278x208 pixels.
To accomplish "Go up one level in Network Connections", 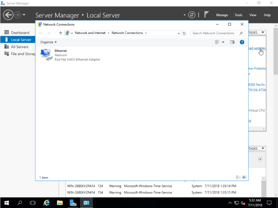I will click(60, 33).
